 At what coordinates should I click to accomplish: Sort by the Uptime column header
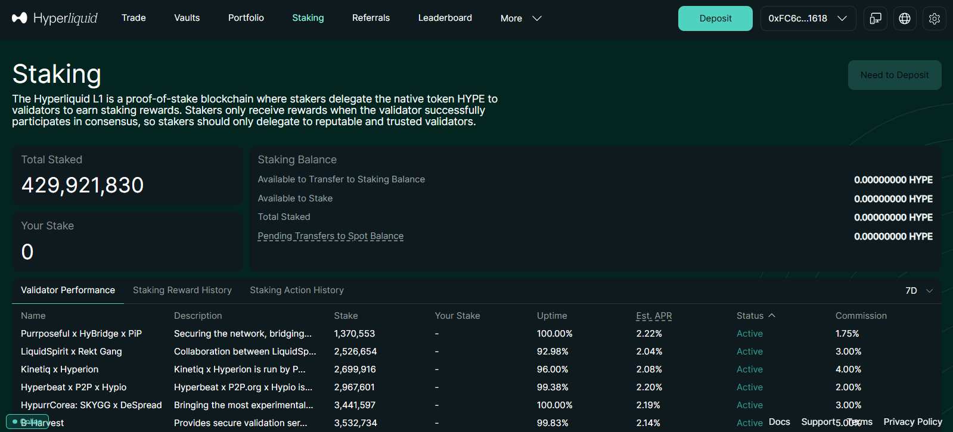552,316
